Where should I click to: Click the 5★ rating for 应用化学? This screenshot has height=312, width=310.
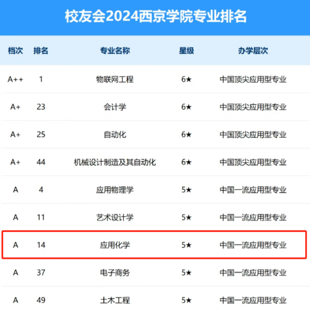[x=186, y=245]
